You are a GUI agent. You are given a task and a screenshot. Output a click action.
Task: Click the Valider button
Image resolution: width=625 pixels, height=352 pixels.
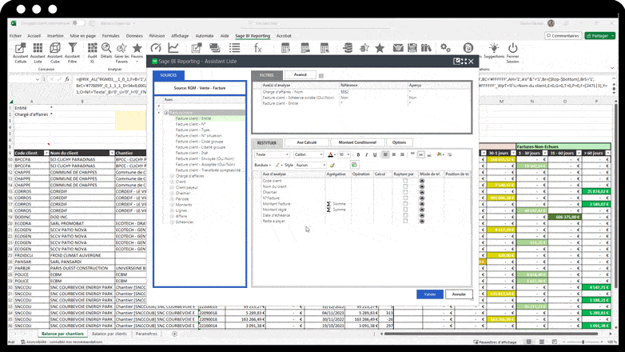(x=430, y=294)
